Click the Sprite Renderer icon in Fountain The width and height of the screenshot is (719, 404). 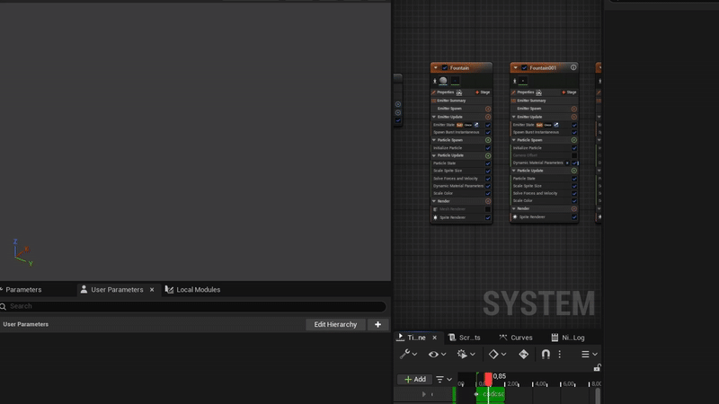point(435,217)
